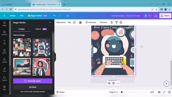Viewport: 172px width, 97px height.
Task: Select the Text tool in sidebar
Action: (x=4, y=42)
